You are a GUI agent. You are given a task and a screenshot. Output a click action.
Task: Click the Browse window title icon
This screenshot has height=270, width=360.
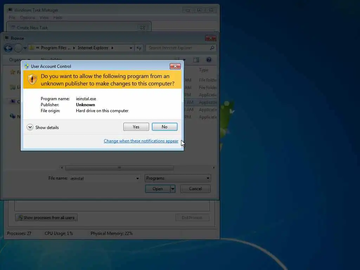point(7,38)
